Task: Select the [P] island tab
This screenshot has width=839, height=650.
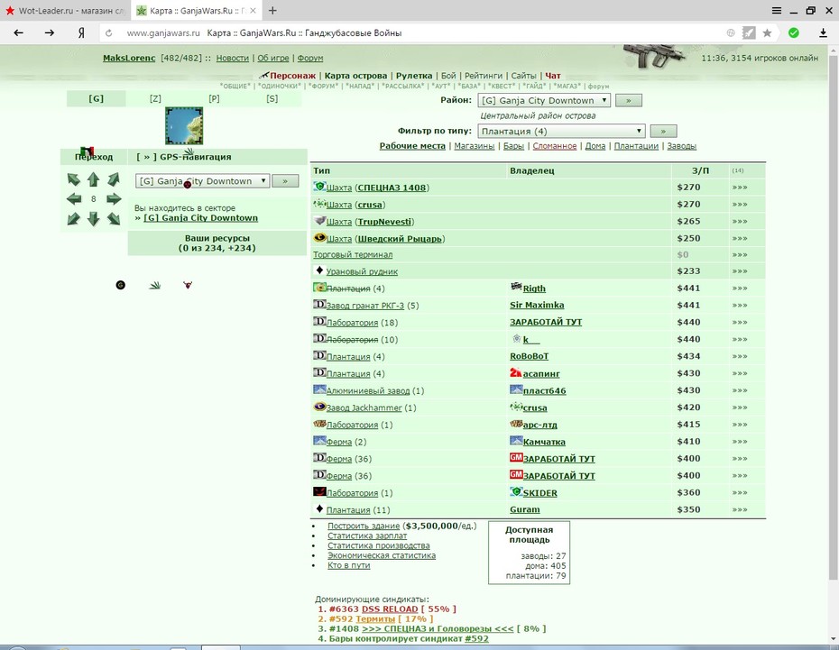Action: [214, 98]
